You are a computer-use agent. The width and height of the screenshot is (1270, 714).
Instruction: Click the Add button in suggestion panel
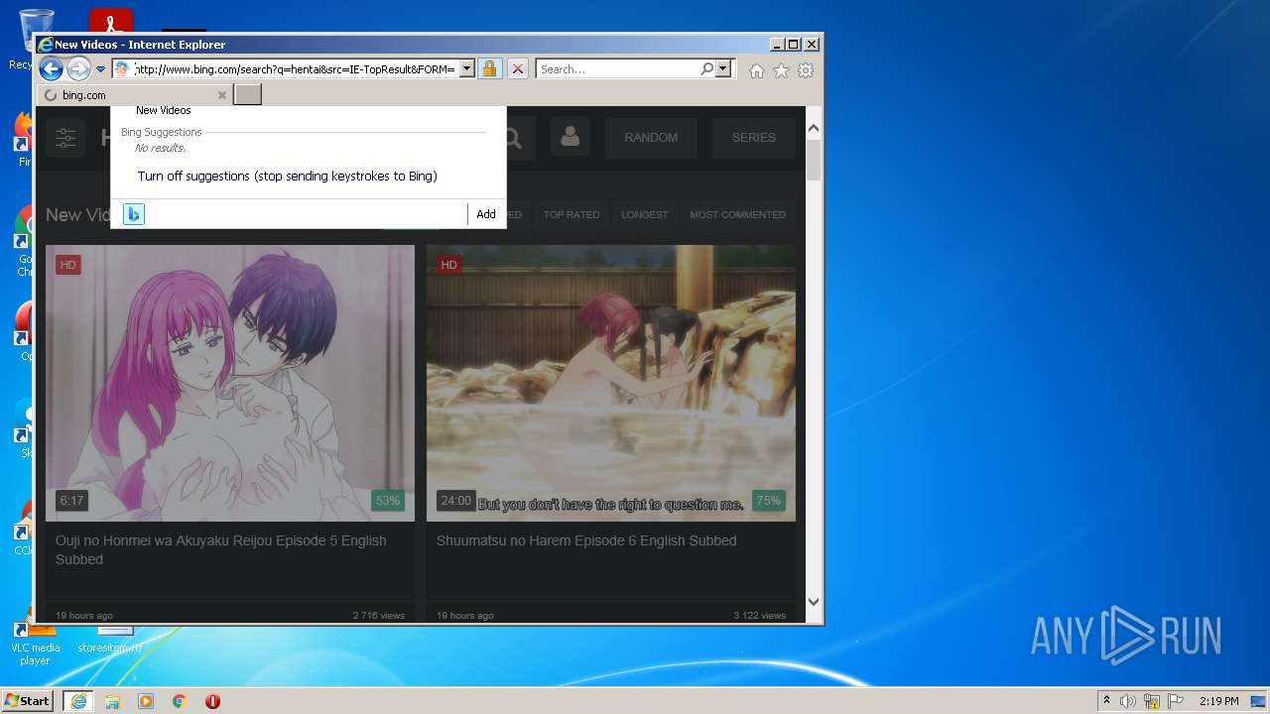(486, 214)
